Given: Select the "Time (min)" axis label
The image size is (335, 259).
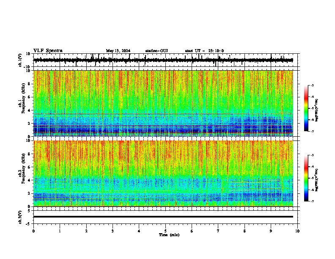Looking at the screenshot, I should coord(169,235).
